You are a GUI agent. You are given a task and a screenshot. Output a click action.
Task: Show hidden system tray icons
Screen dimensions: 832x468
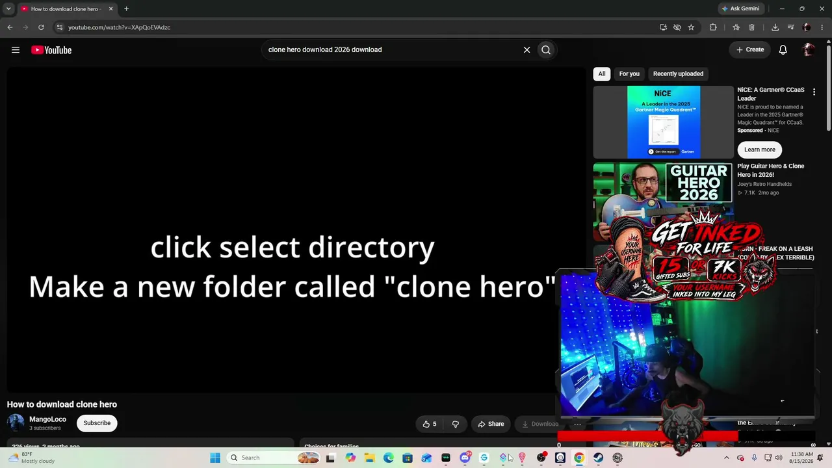point(727,458)
